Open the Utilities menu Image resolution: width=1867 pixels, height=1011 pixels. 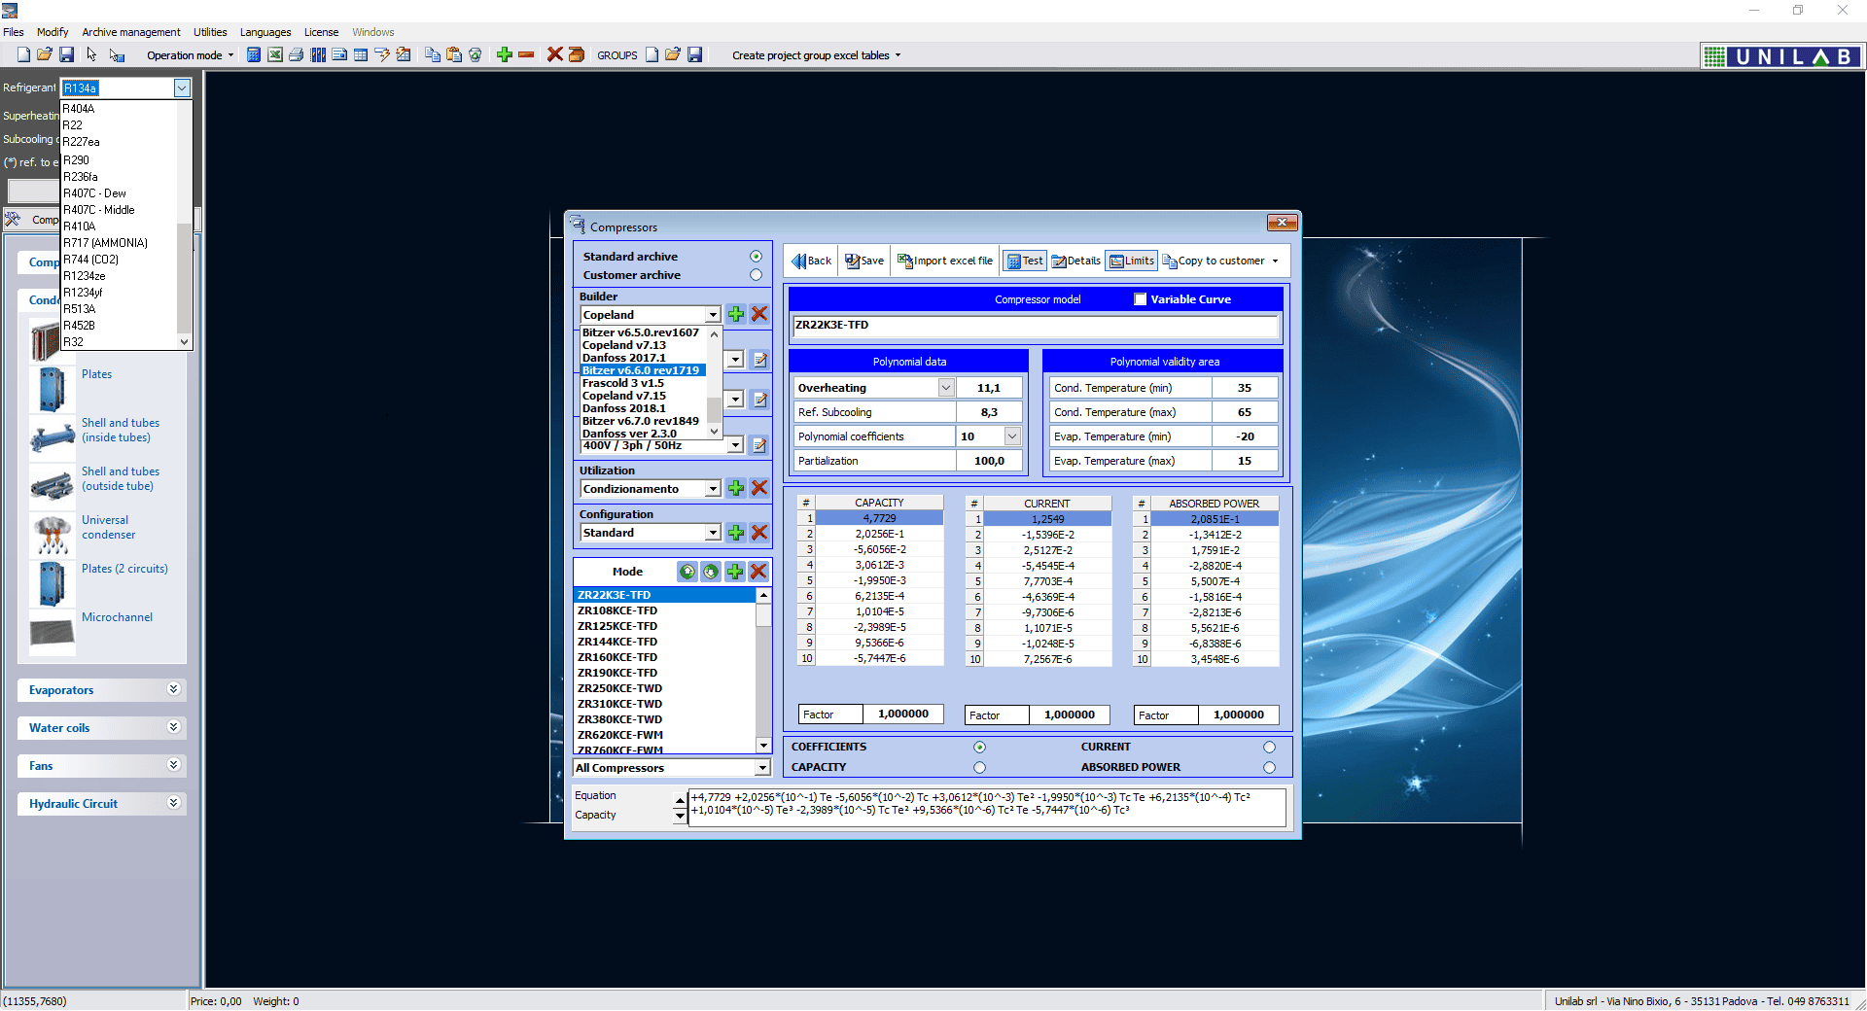210,32
